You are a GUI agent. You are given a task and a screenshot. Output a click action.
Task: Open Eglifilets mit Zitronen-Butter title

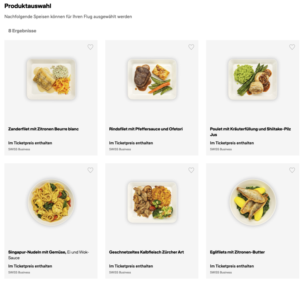click(x=237, y=252)
